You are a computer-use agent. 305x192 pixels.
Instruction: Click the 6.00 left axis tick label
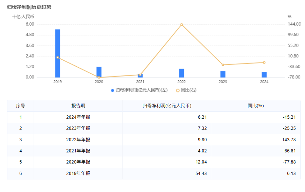point(30,24)
